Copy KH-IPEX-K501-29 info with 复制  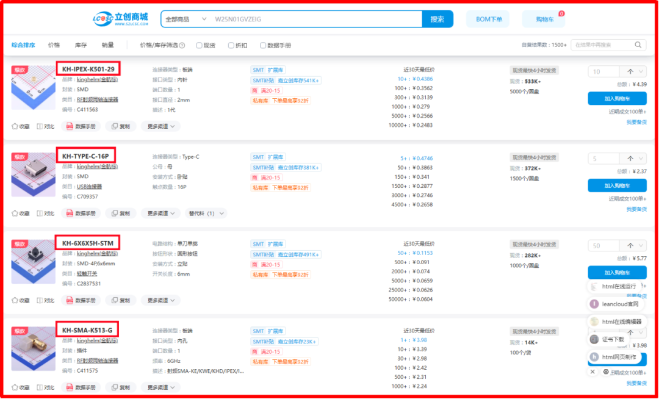(121, 126)
